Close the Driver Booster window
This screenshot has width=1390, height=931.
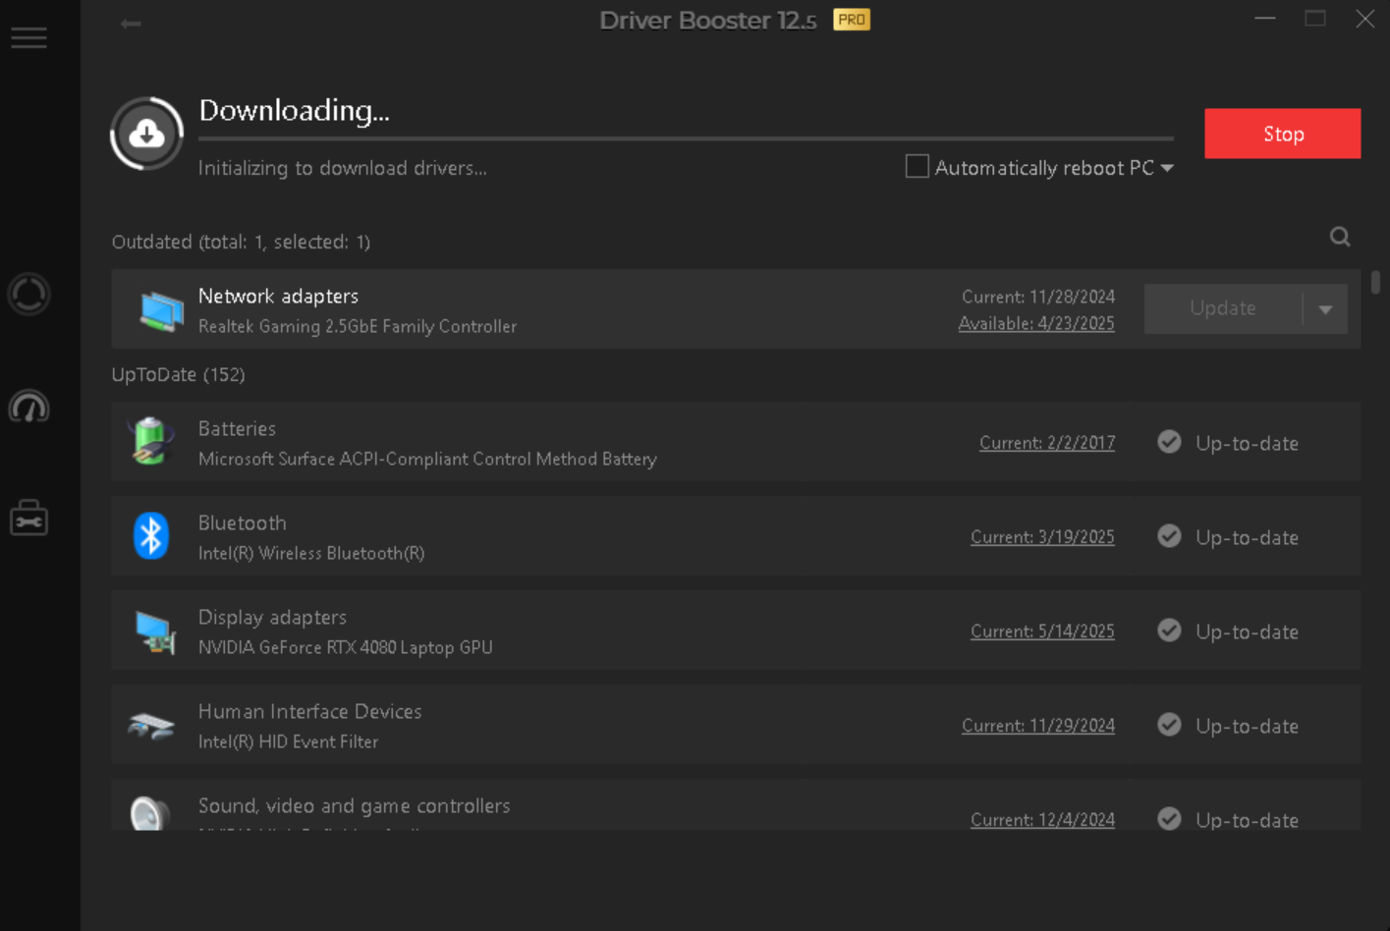(x=1364, y=19)
